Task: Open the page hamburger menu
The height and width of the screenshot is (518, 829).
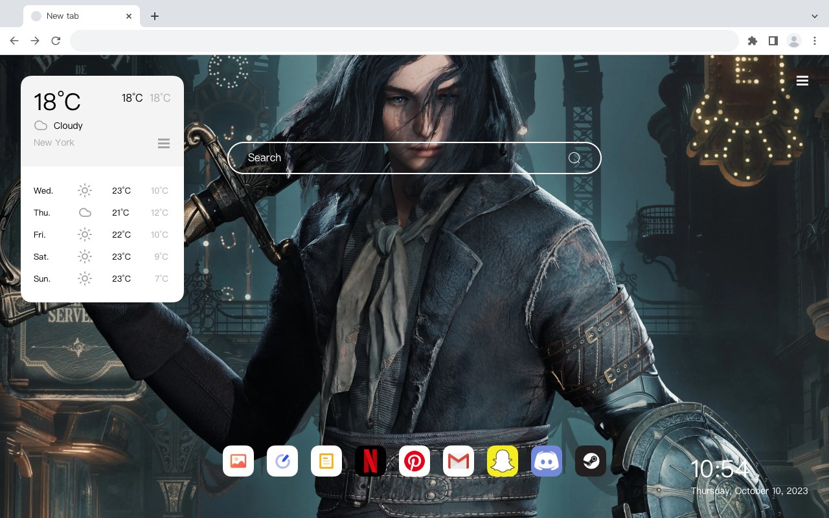Action: pyautogui.click(x=802, y=81)
